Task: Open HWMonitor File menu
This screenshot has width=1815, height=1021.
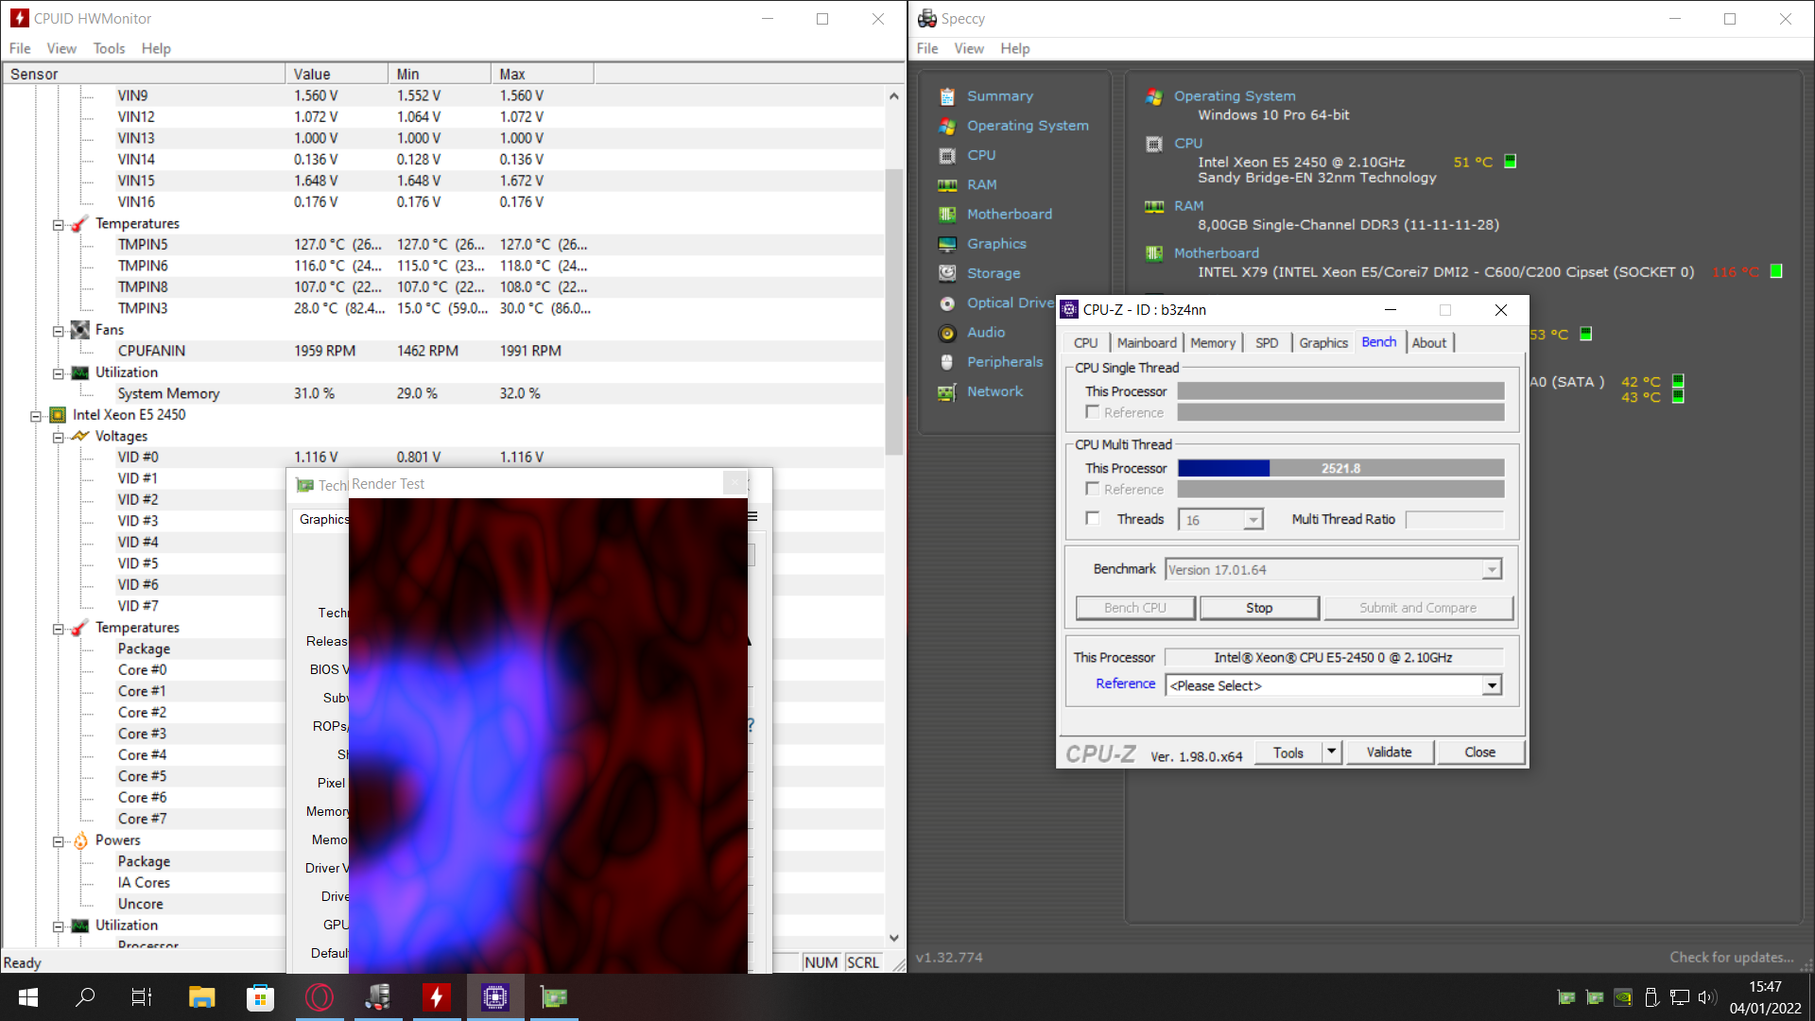Action: click(20, 48)
